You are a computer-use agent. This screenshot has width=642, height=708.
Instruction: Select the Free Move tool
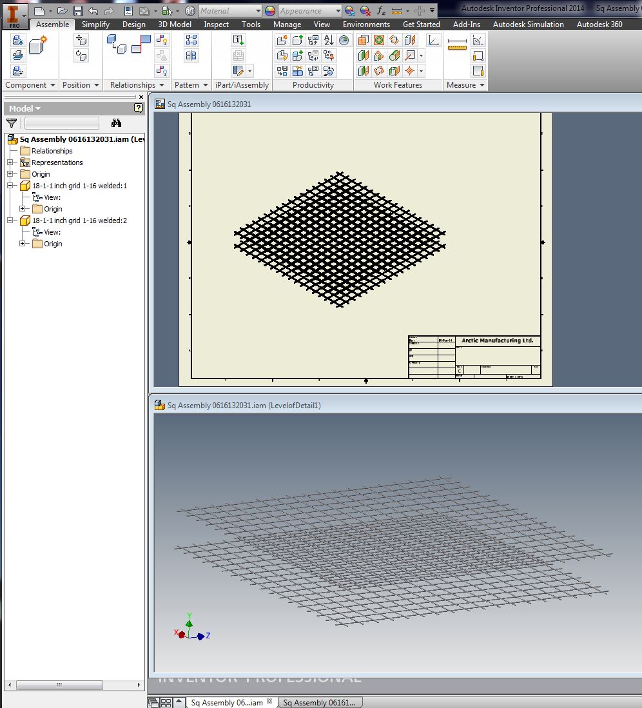coord(81,41)
